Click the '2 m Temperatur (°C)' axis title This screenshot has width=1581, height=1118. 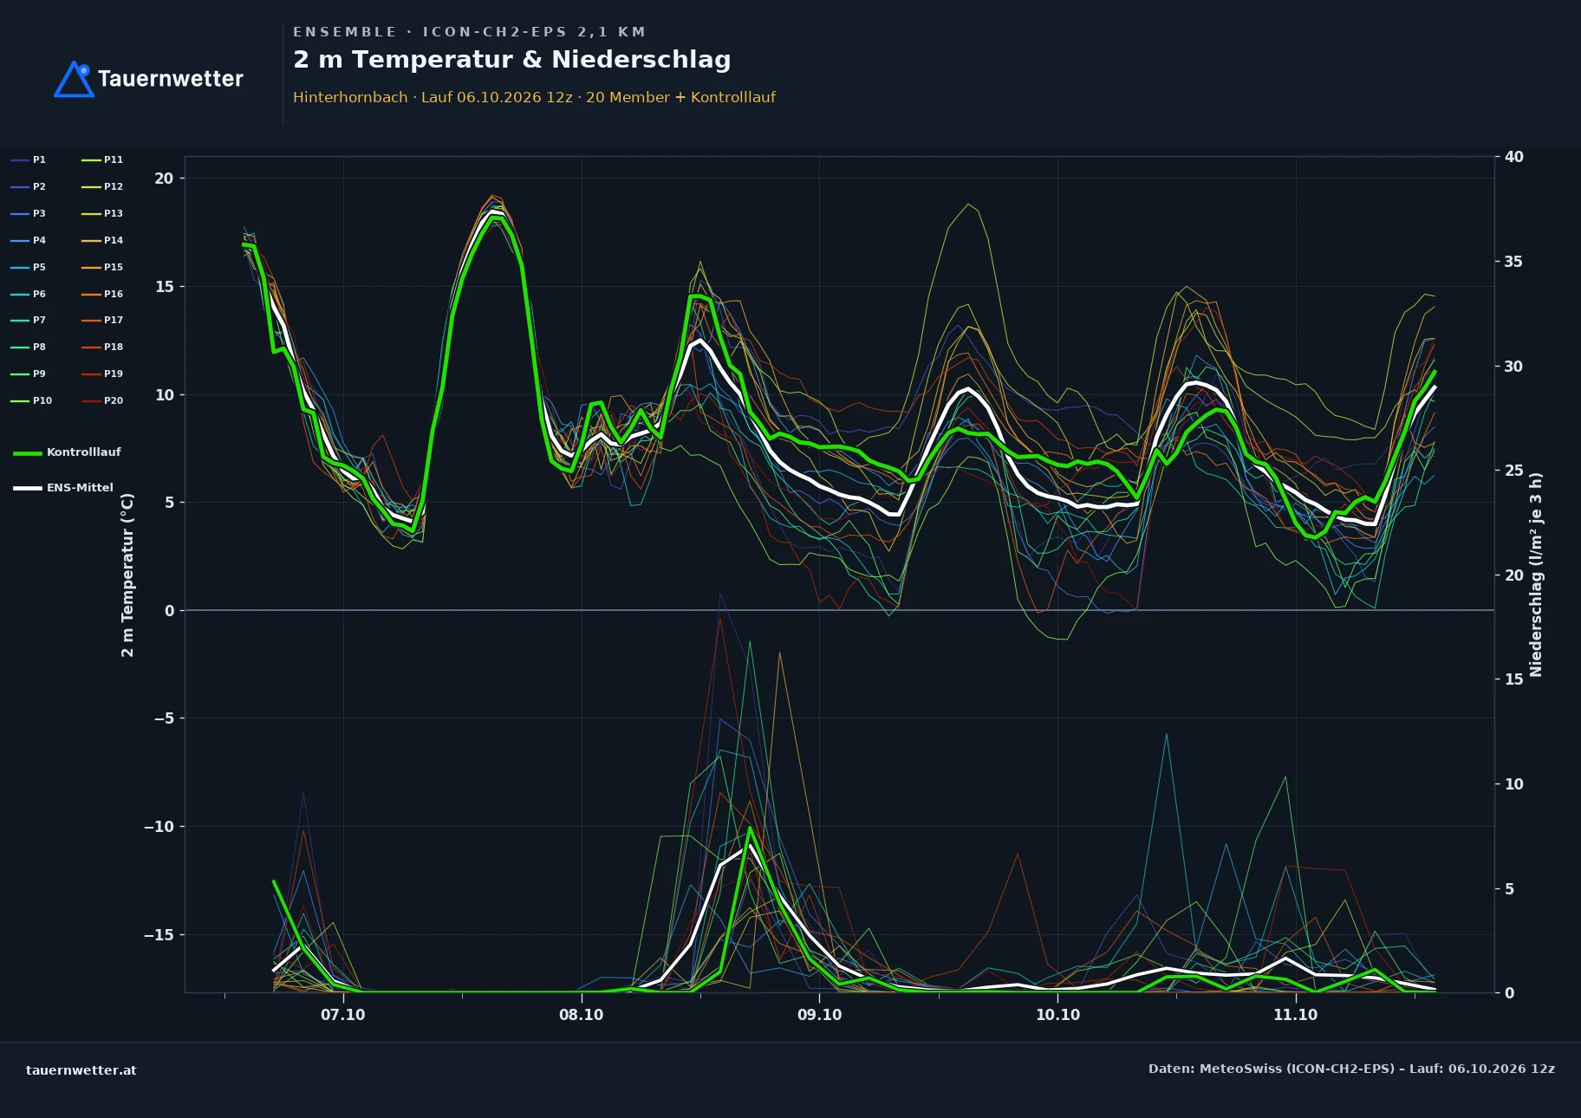point(128,575)
